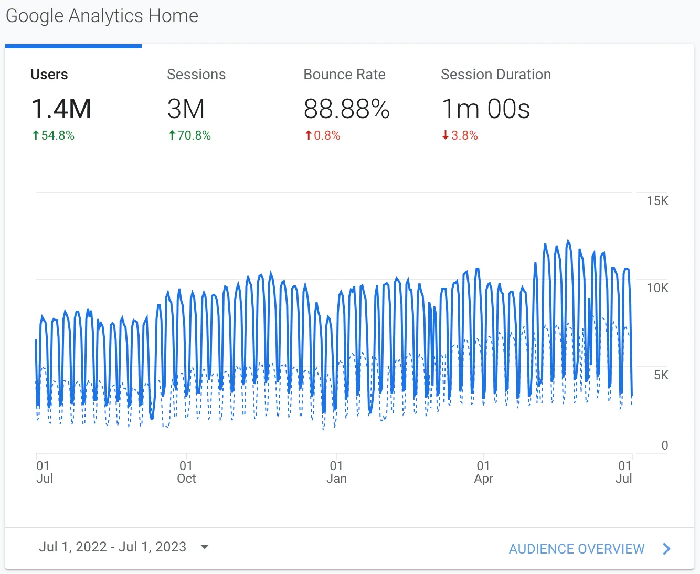
Task: Click the green up arrow under Users
Action: click(36, 135)
